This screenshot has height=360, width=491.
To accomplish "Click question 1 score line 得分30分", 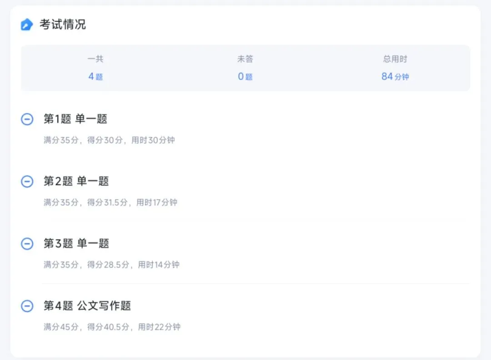I will coord(105,140).
